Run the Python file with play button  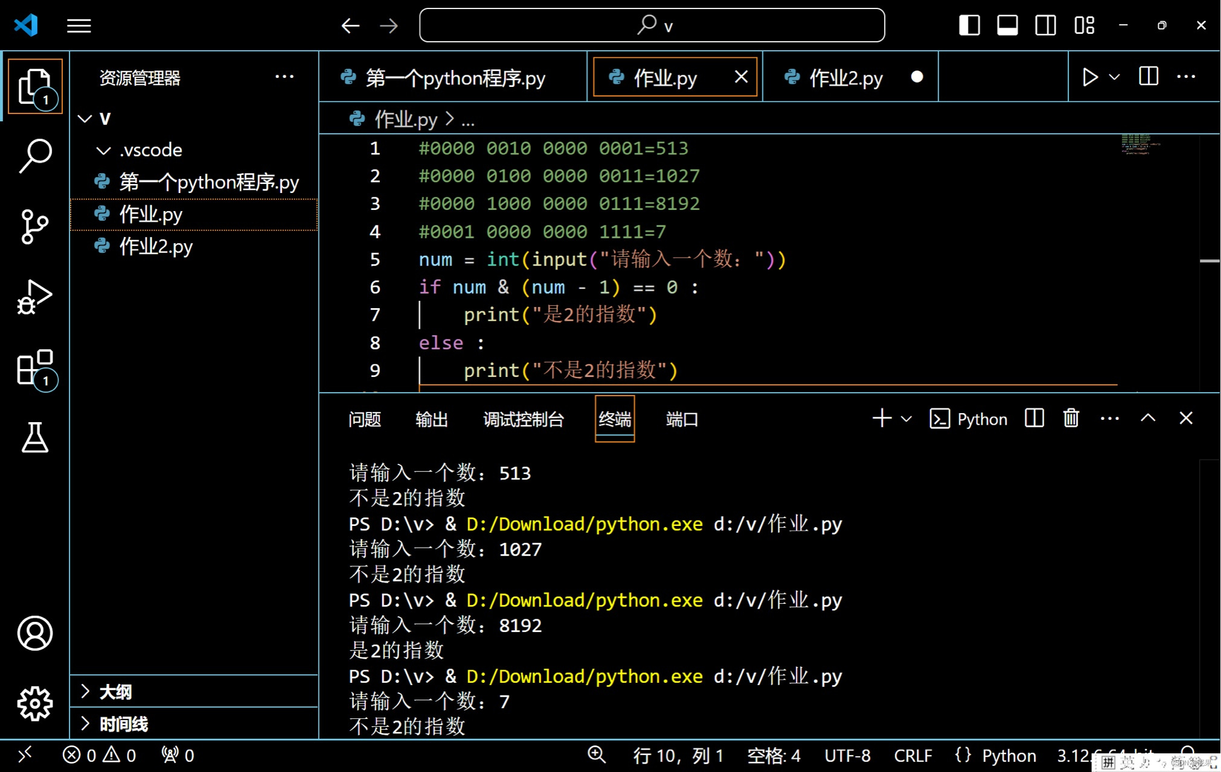click(1089, 77)
